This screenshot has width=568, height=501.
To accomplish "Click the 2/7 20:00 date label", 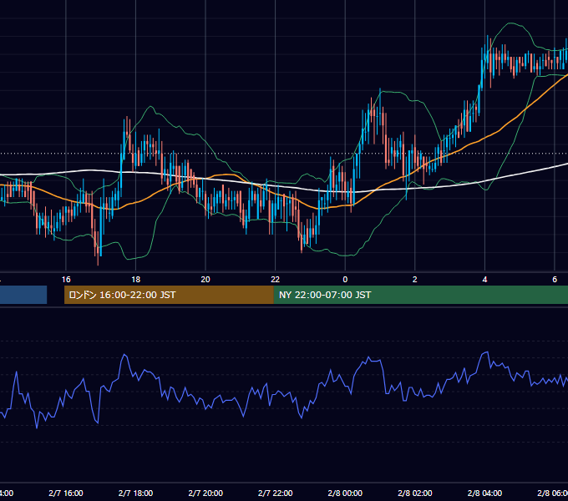I will point(205,493).
